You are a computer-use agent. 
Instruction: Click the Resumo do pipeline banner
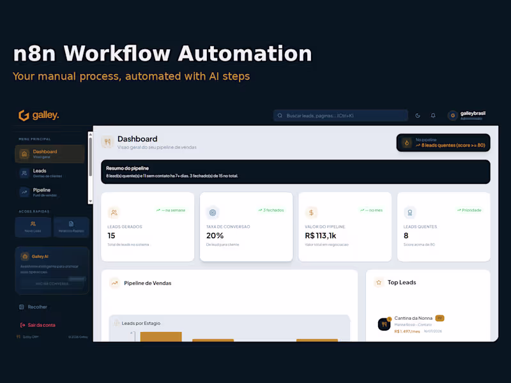click(296, 172)
